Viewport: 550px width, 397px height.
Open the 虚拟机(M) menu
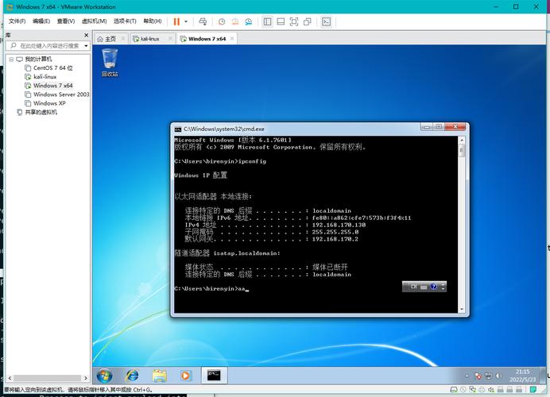point(94,21)
